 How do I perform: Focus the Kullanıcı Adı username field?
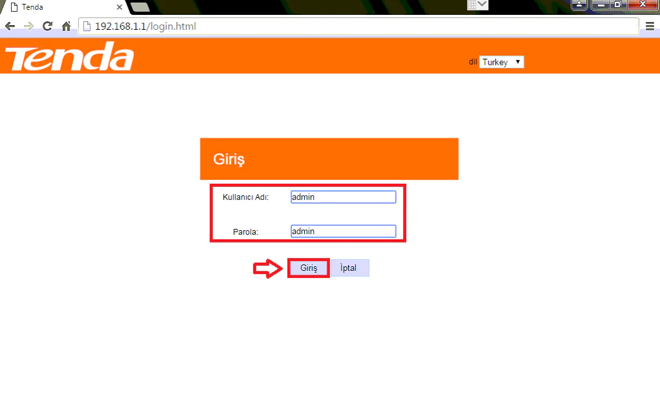point(343,197)
